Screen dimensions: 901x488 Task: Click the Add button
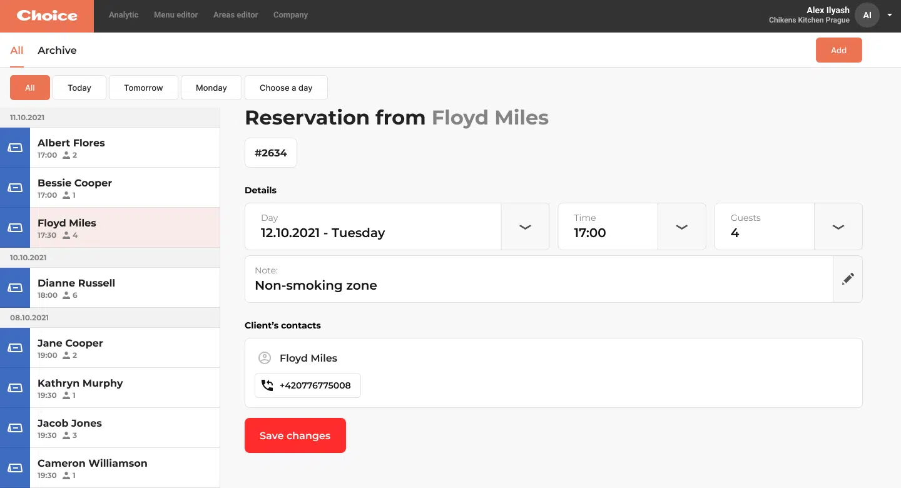tap(838, 50)
